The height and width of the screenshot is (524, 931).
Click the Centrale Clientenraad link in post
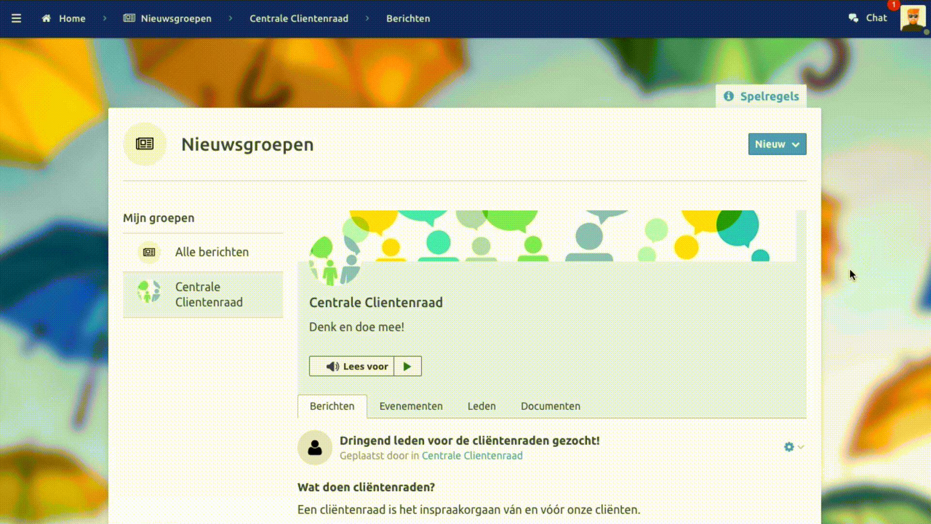[x=472, y=456]
